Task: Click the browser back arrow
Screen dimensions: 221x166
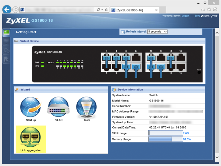Action: 7,10
